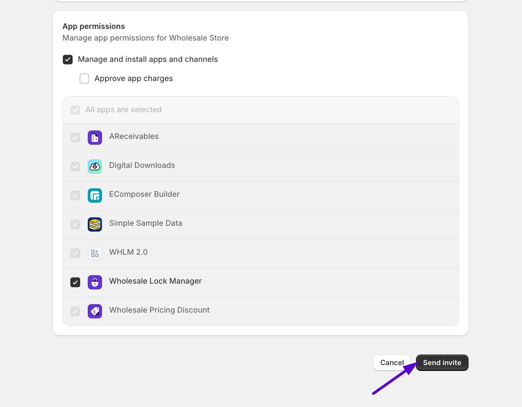The width and height of the screenshot is (522, 407).
Task: Toggle the Wholesale Pricing Discount checkbox
Action: coord(75,311)
